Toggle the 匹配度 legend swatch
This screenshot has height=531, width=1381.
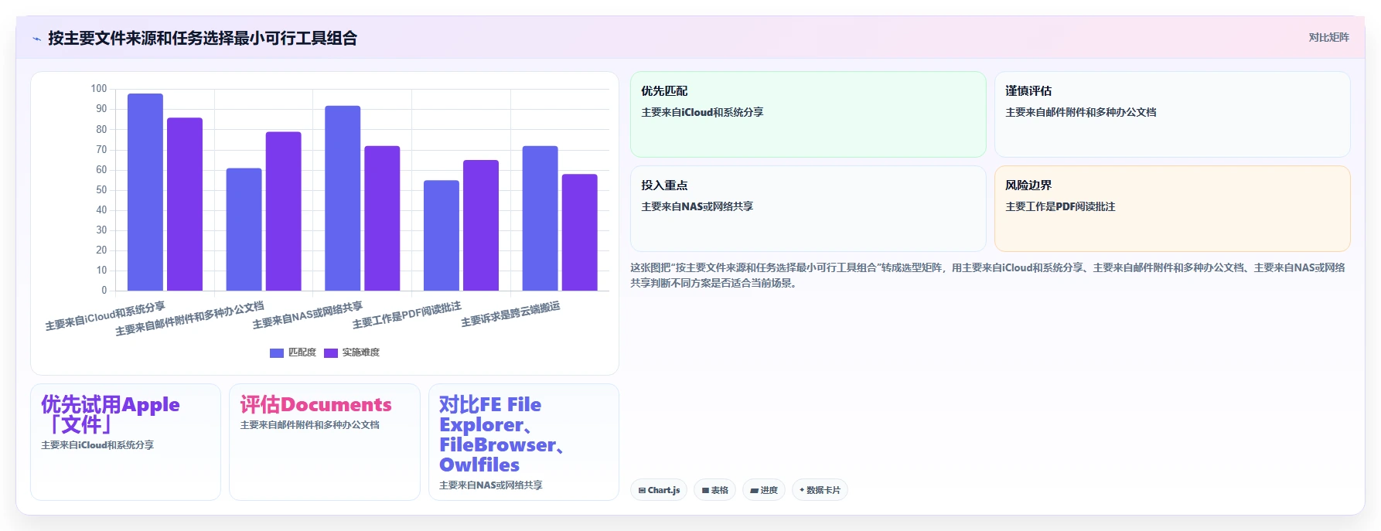[277, 352]
